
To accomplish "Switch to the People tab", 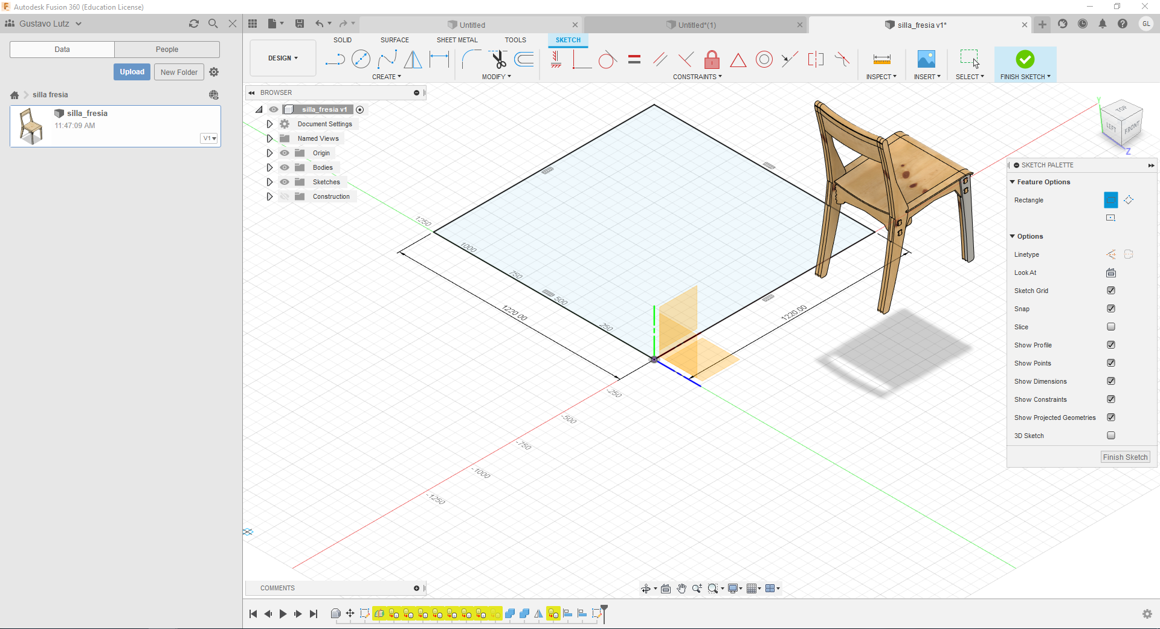I will (167, 50).
